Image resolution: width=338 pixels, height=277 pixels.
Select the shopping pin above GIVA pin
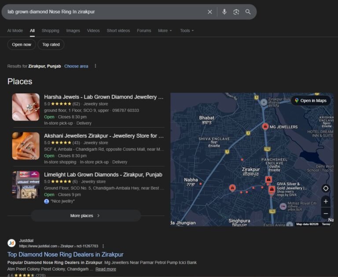tap(268, 179)
